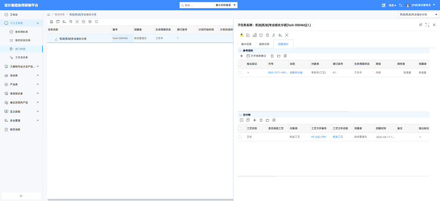The width and height of the screenshot is (440, 201).
Task: Open 我的资料库 in the sidebar
Action: pos(21,32)
